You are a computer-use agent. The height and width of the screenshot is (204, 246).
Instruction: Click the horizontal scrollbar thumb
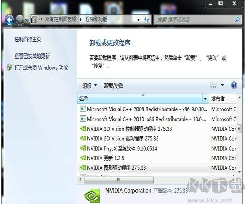119,180
